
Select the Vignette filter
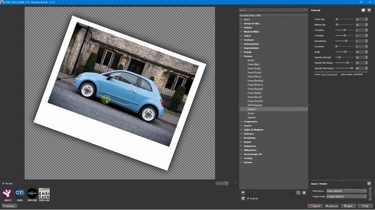point(251,117)
